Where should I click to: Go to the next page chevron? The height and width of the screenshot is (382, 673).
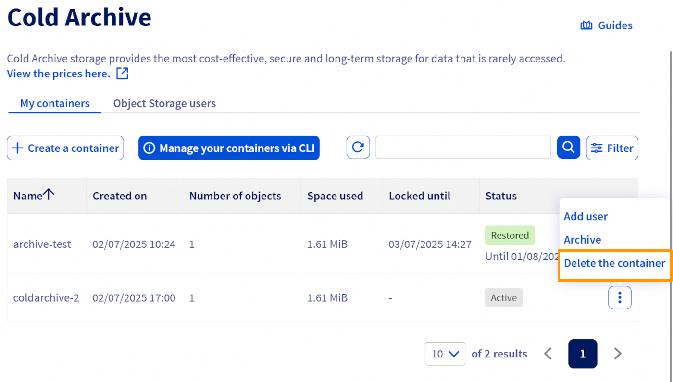coord(618,354)
